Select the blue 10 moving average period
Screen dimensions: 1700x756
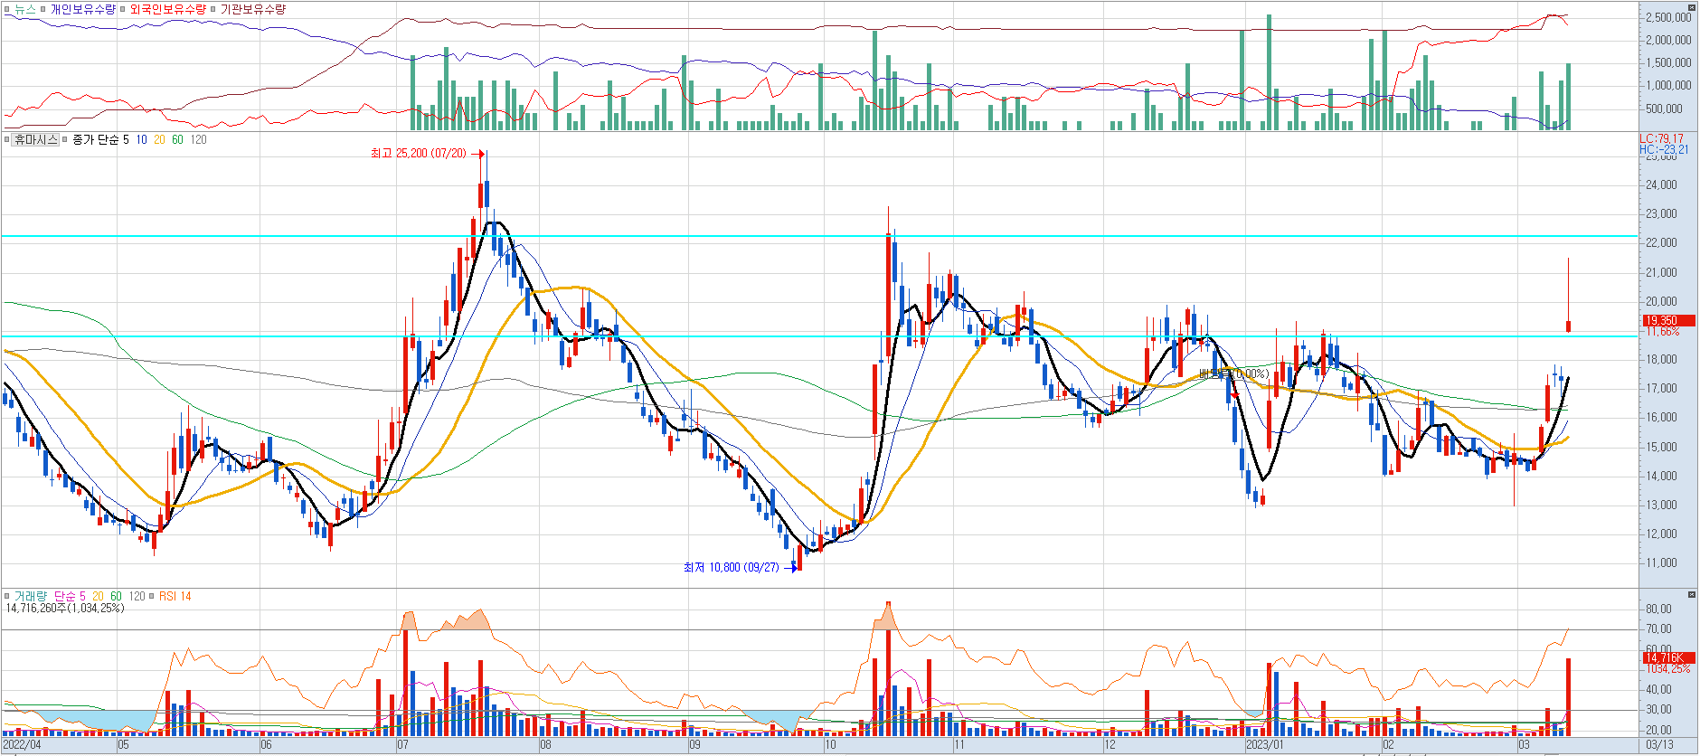pyautogui.click(x=142, y=139)
